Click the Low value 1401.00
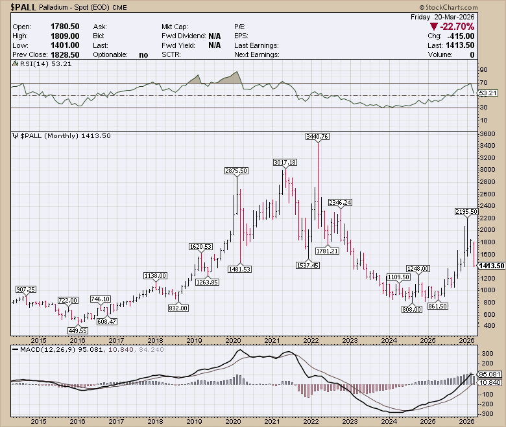 tap(65, 45)
